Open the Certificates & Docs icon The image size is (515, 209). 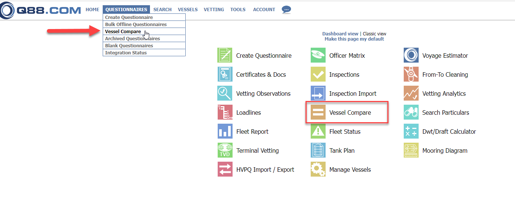(x=225, y=74)
